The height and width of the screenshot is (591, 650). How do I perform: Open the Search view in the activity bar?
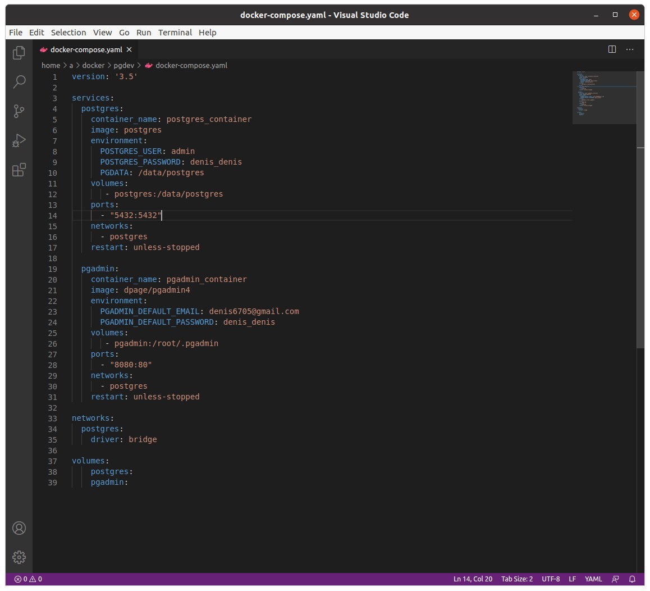tap(19, 82)
